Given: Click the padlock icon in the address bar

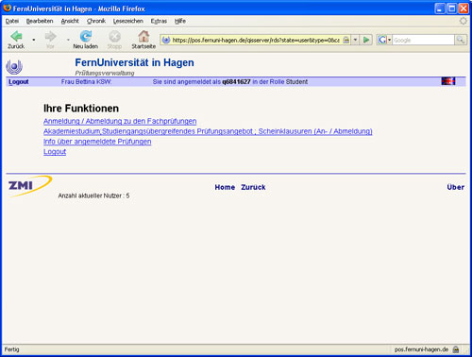Looking at the screenshot, I should pos(346,40).
